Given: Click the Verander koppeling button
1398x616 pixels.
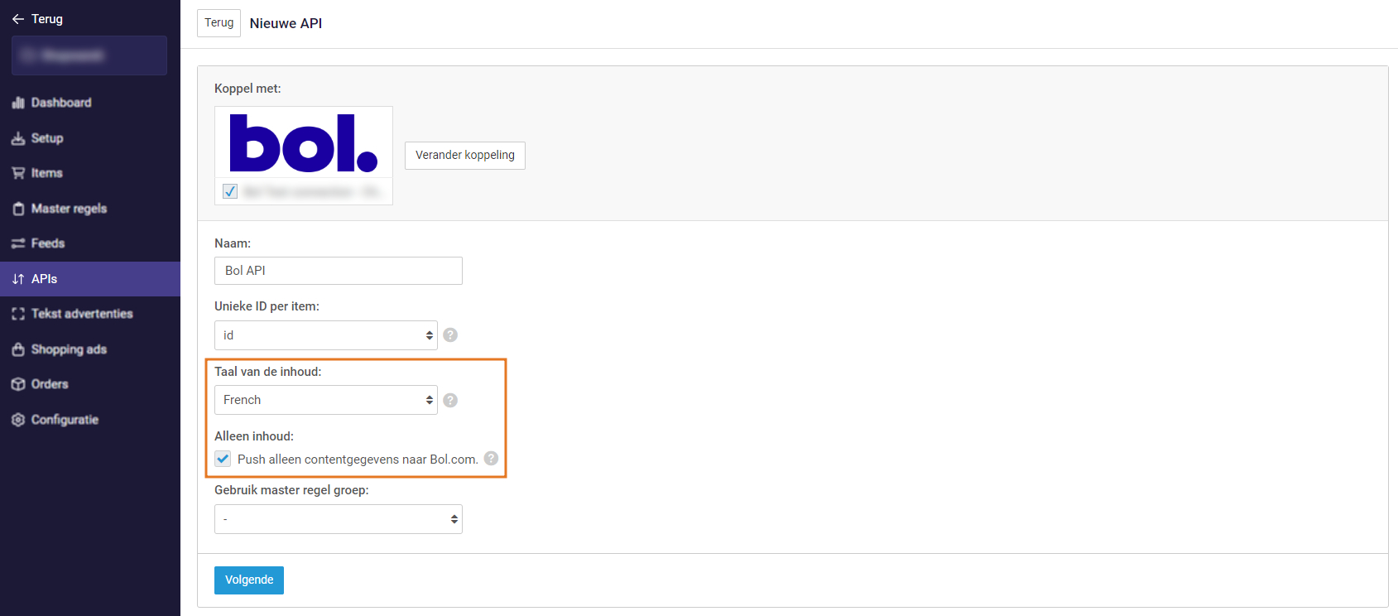Looking at the screenshot, I should 465,156.
